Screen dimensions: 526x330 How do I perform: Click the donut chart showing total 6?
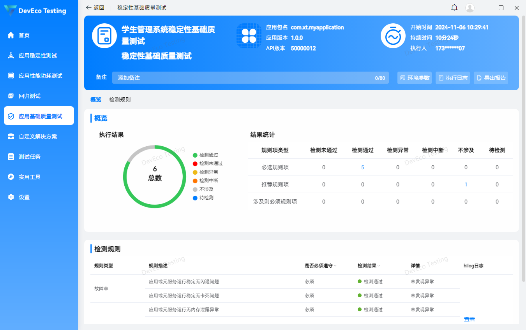155,177
